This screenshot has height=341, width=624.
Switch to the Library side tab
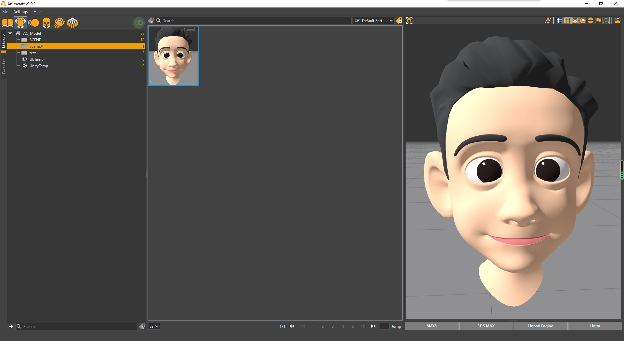pyautogui.click(x=4, y=41)
